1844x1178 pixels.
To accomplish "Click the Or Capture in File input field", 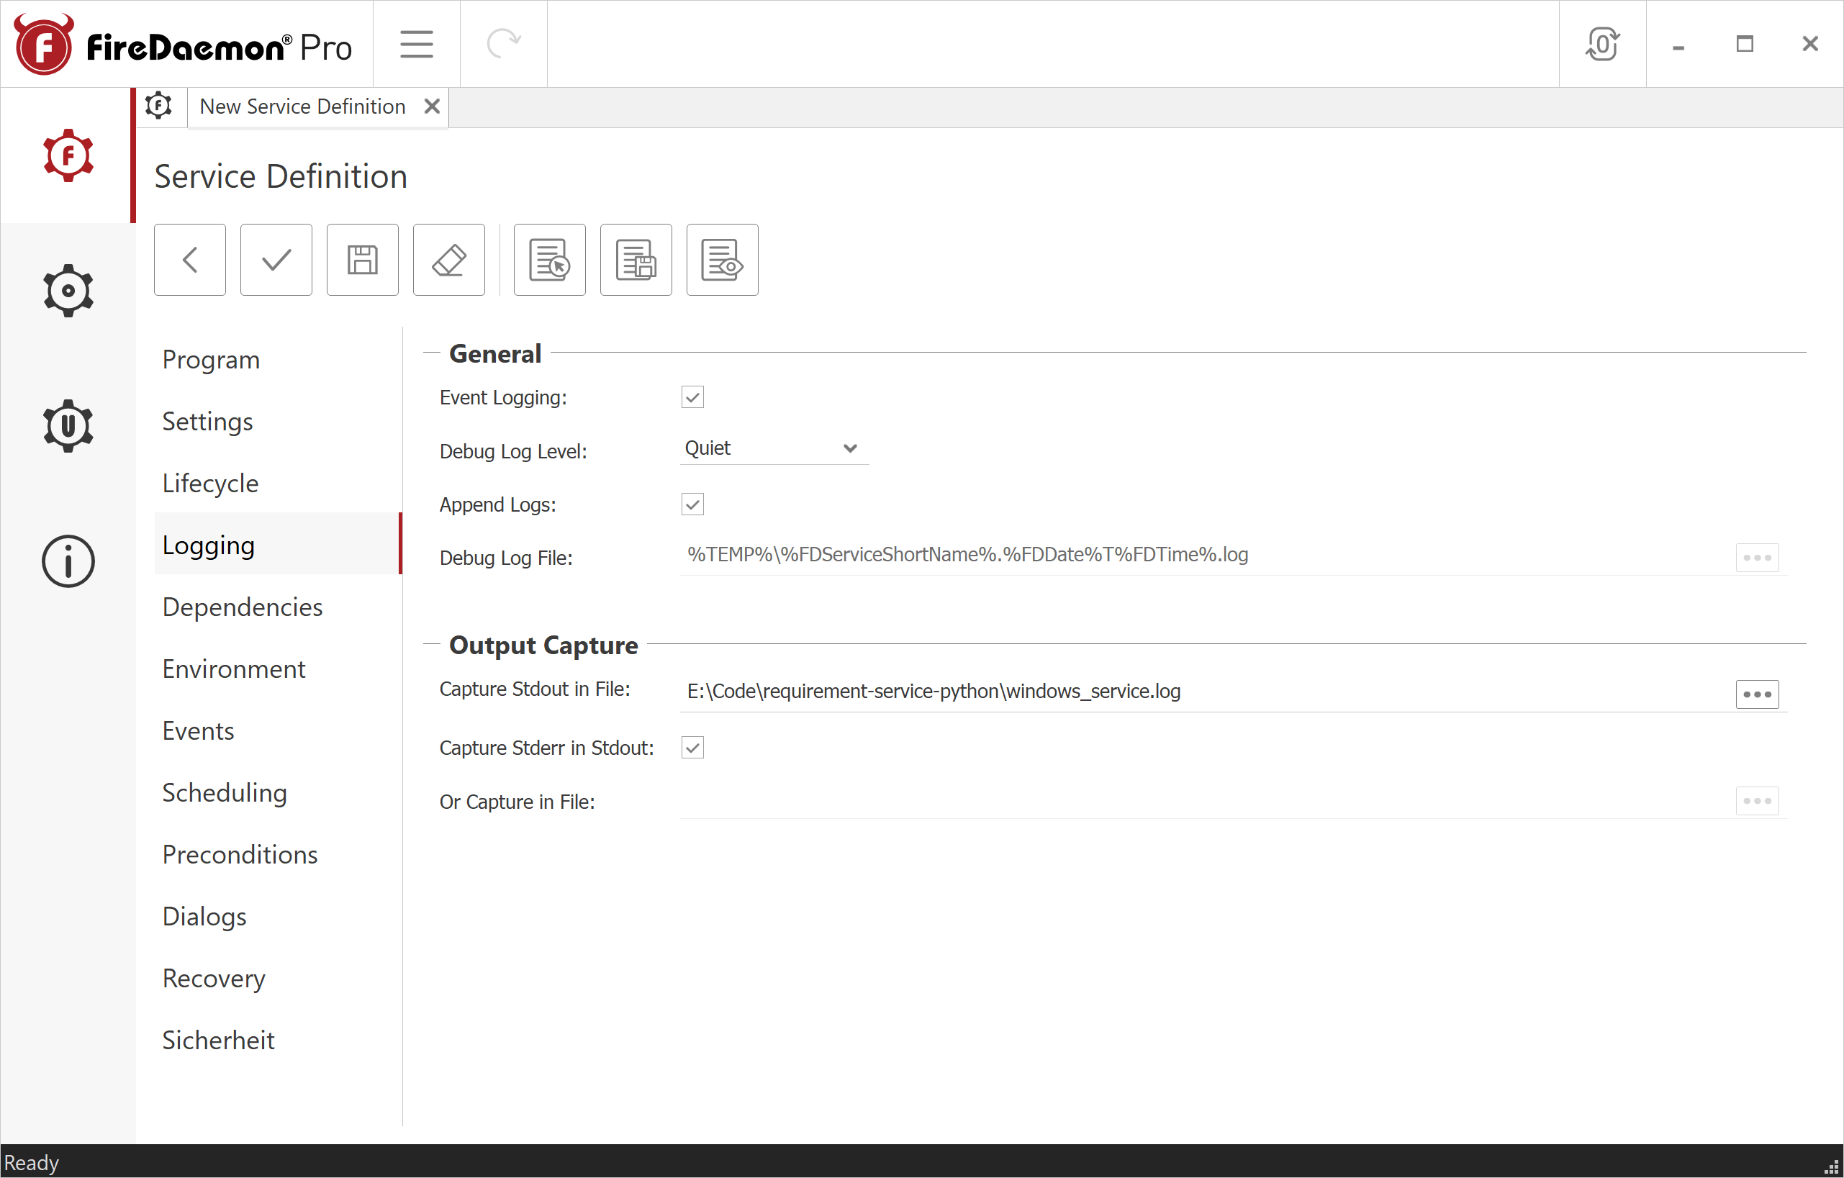I will 1149,802.
